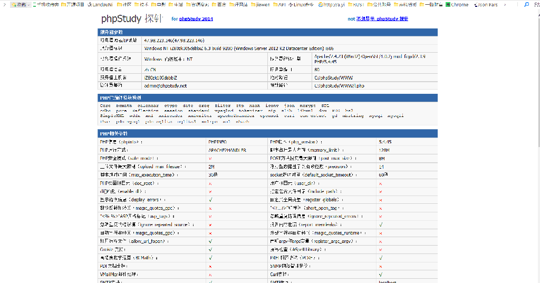The height and width of the screenshot is (283, 540).
Task: Open the LandauNi bookmark
Action: (x=100, y=4)
